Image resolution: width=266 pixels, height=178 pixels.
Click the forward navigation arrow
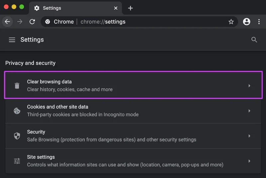[20, 22]
